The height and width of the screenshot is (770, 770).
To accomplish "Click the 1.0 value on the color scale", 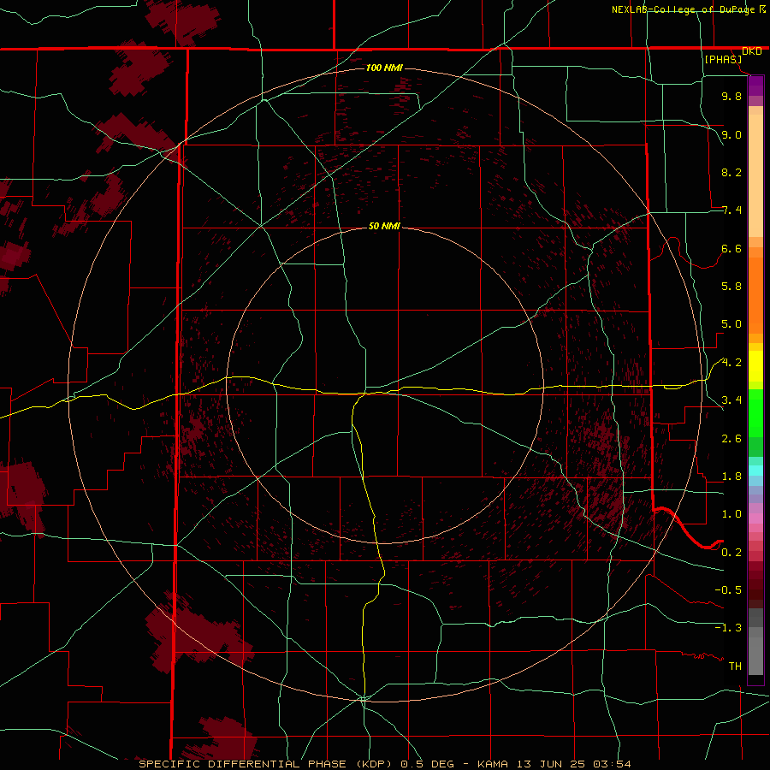I will click(731, 514).
